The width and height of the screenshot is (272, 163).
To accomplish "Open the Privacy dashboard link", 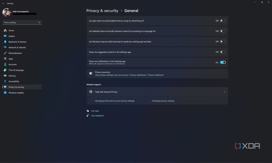I will click(x=138, y=75).
